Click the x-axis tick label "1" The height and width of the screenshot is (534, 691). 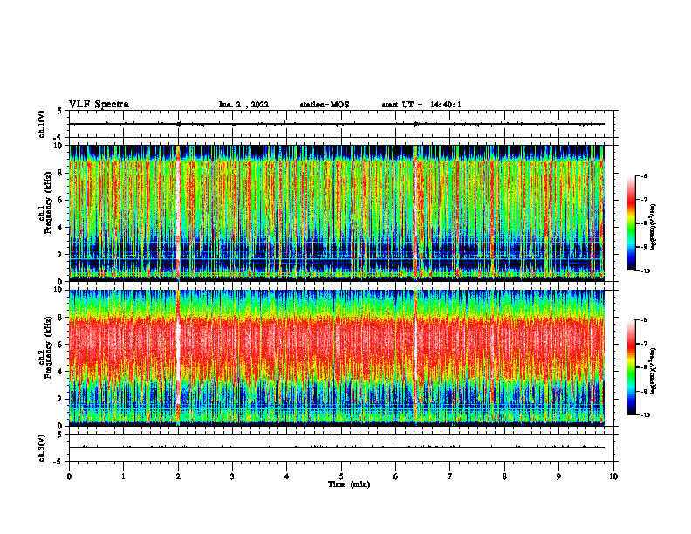[123, 476]
